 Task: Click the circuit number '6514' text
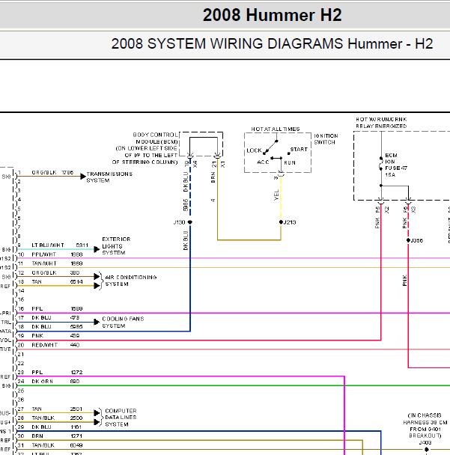click(76, 281)
